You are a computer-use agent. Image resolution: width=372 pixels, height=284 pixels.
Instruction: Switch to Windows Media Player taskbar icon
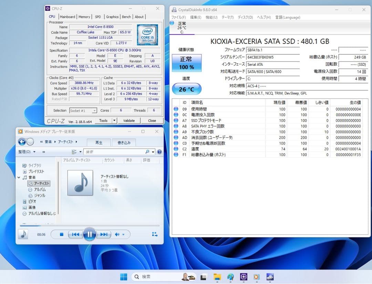click(x=257, y=277)
